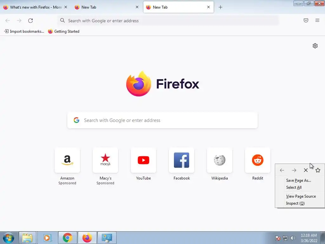Launch Google Chrome from taskbar

coord(67,238)
